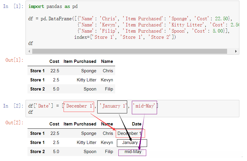
Task: Click the Out[1] output prompt
Action: click(14, 60)
